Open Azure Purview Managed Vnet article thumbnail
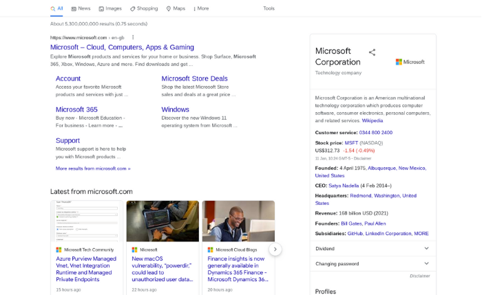This screenshot has height=295, width=482. [87, 221]
